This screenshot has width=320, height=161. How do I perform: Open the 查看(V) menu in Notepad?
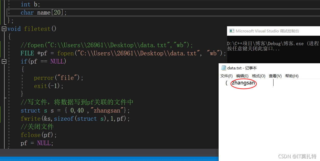[x=275, y=76]
